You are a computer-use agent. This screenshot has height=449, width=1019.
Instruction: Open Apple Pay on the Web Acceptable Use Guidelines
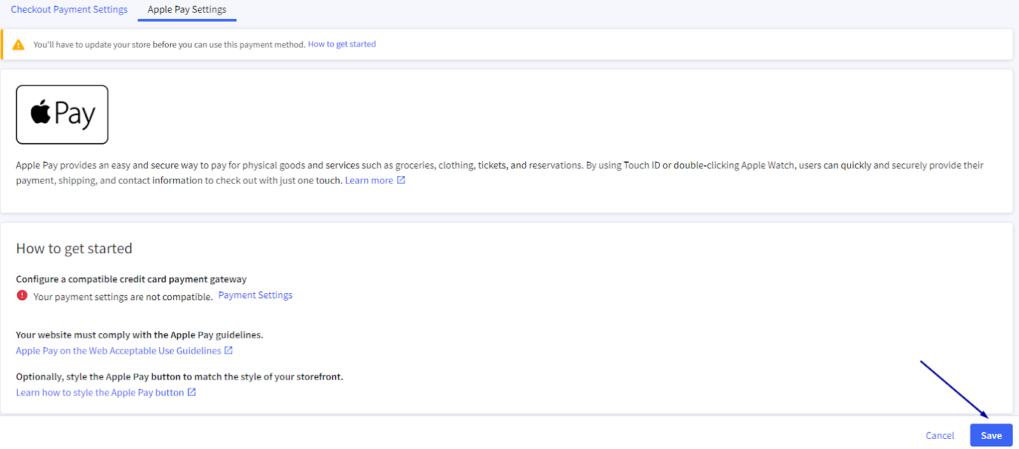point(118,351)
